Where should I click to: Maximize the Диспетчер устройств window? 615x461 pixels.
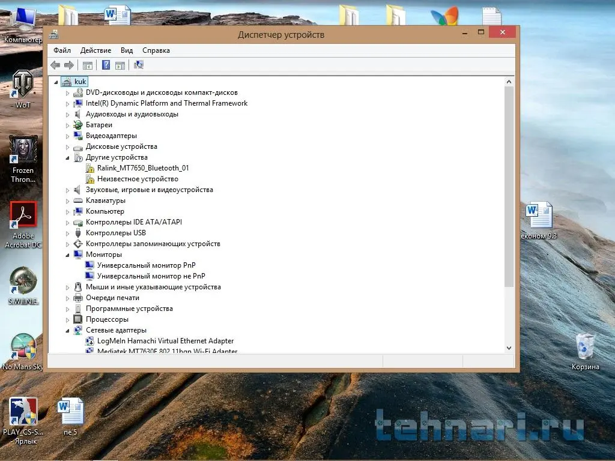click(481, 32)
